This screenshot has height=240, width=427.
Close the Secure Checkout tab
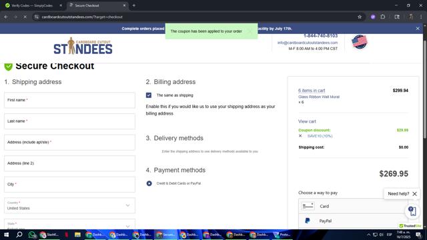125,5
